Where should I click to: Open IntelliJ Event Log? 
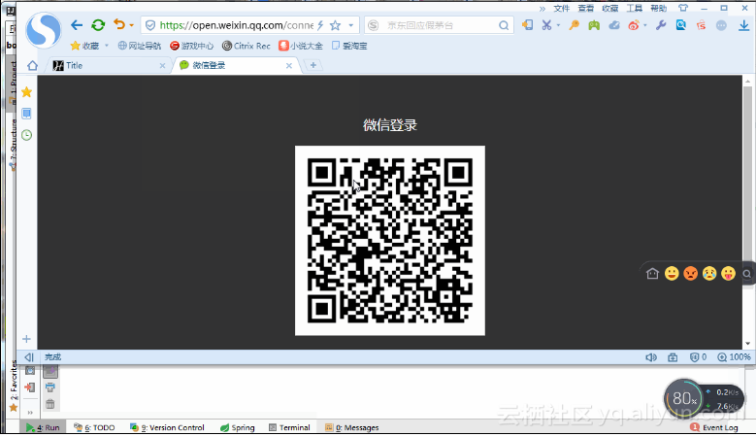coord(714,427)
